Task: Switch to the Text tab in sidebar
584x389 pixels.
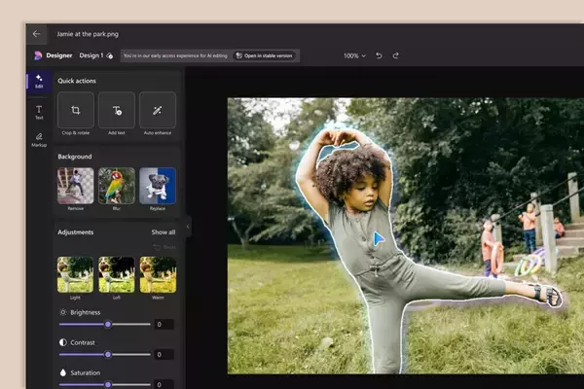Action: tap(39, 112)
